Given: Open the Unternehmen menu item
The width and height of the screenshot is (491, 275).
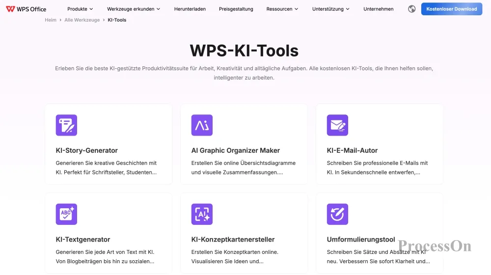Looking at the screenshot, I should pyautogui.click(x=378, y=9).
